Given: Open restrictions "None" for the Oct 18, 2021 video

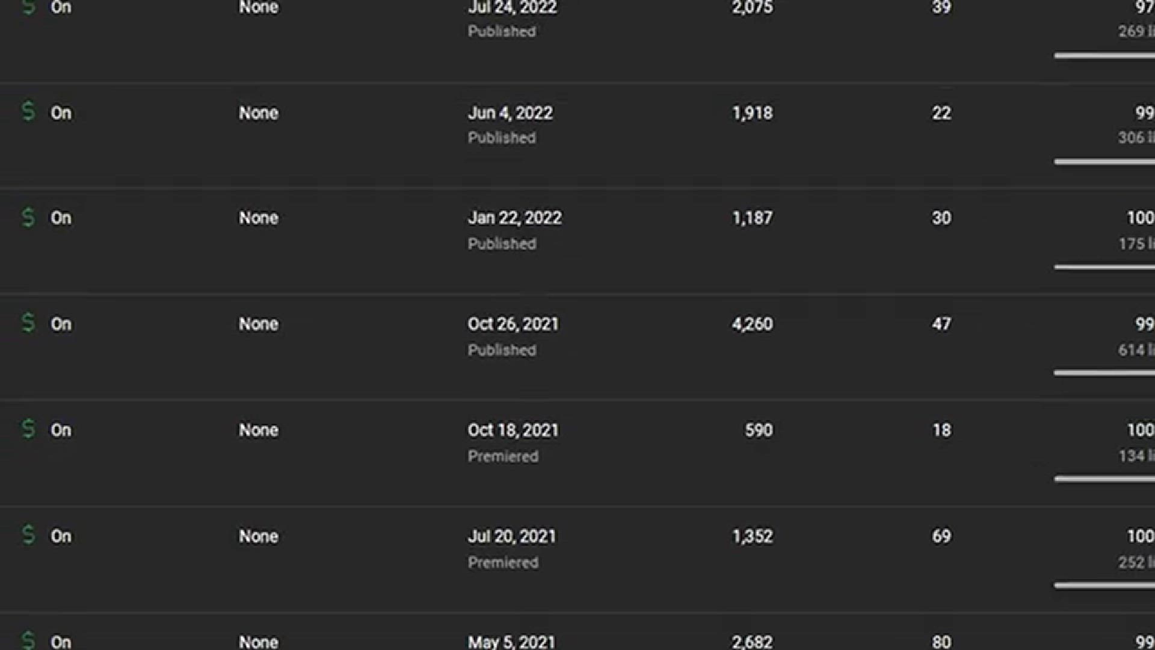Looking at the screenshot, I should coord(259,430).
